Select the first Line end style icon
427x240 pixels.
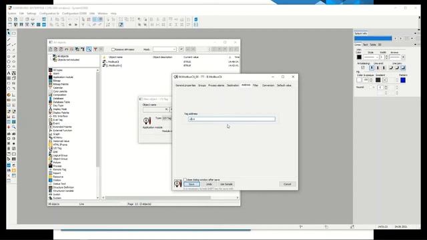[x=372, y=68]
